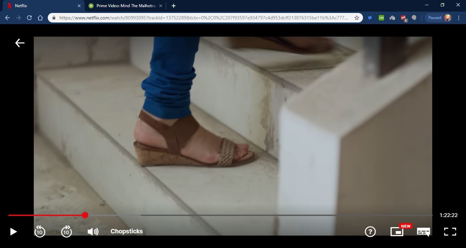The width and height of the screenshot is (466, 248).
Task: Click the browser forward arrow
Action: pyautogui.click(x=18, y=18)
